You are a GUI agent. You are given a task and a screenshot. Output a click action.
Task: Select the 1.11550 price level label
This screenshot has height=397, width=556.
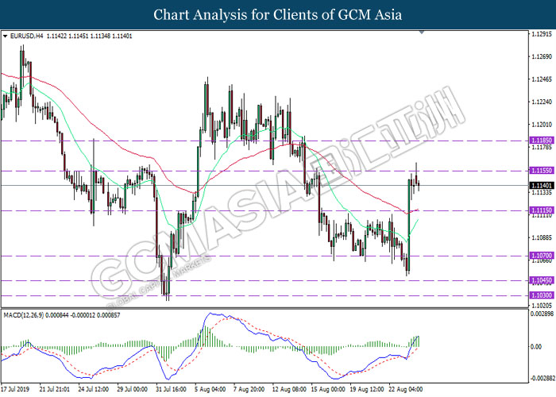(542, 171)
